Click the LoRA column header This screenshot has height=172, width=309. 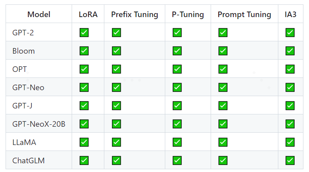88,15
